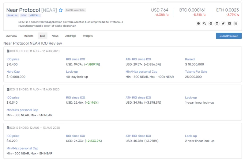Viewport: 245px width, 160px height.
Task: Click the 1-year linear lock-up value
Action: click(200, 102)
